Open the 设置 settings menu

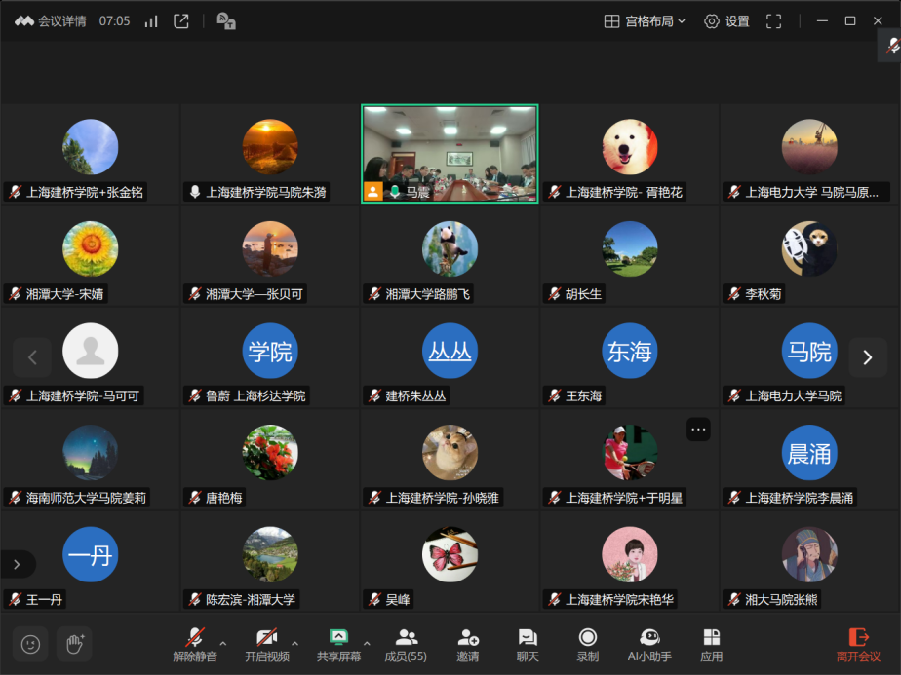[x=726, y=21]
